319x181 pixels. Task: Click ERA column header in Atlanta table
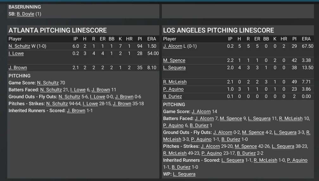tap(152, 39)
